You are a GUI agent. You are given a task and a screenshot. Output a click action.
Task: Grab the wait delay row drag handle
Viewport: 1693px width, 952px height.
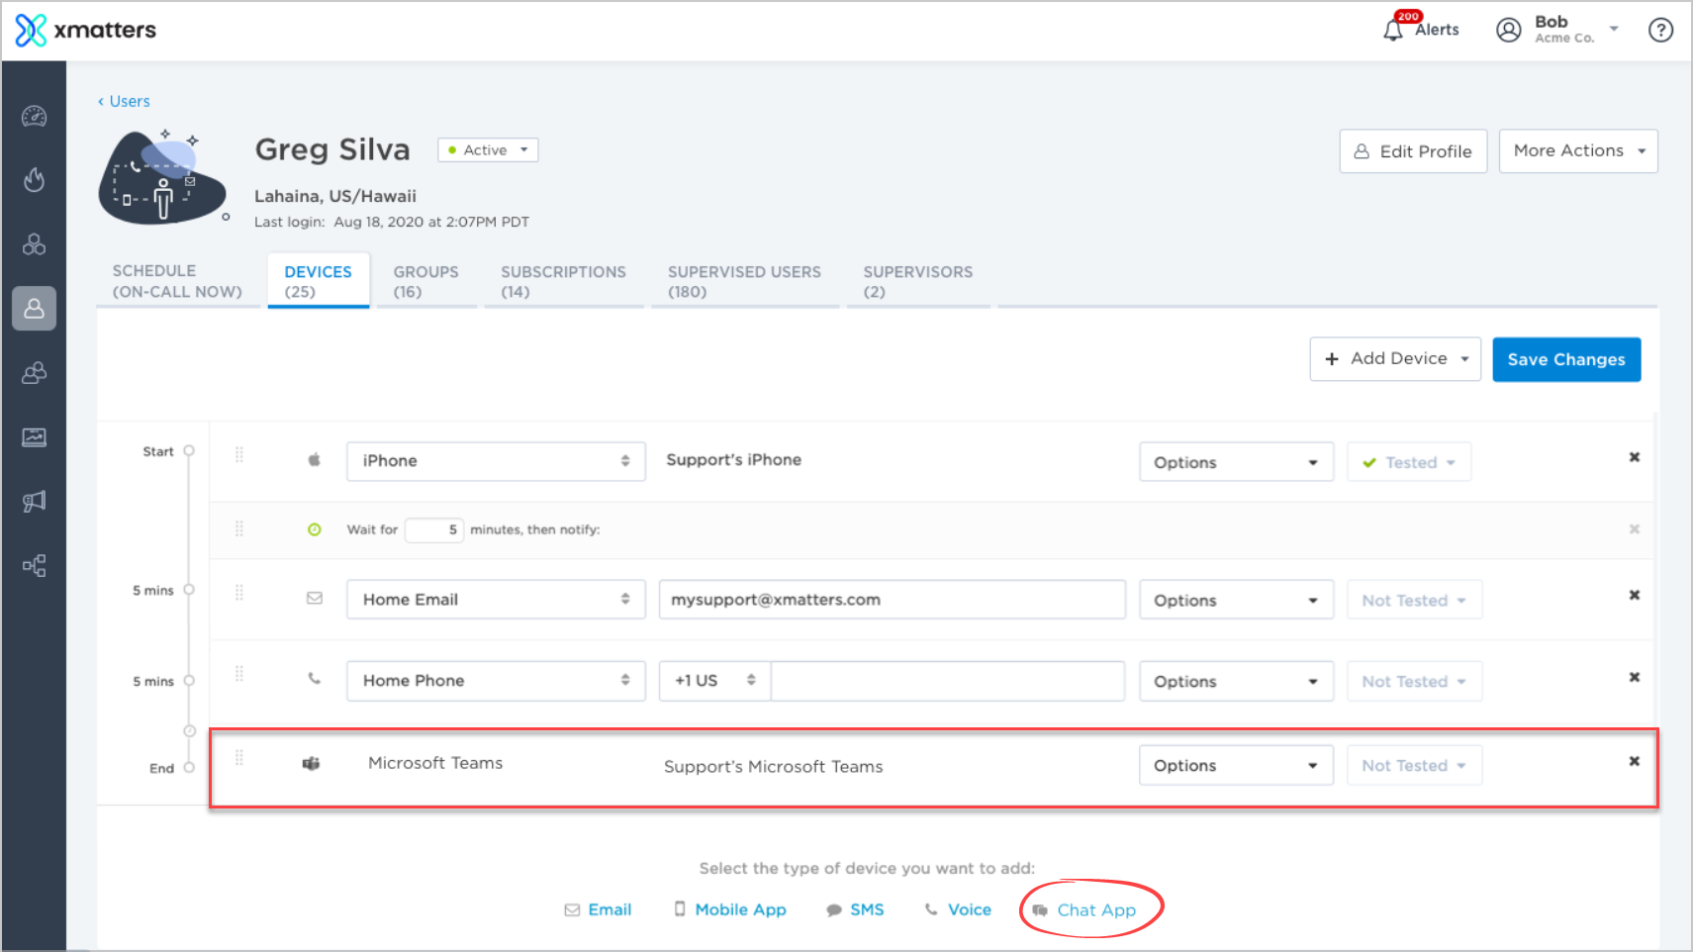(238, 528)
